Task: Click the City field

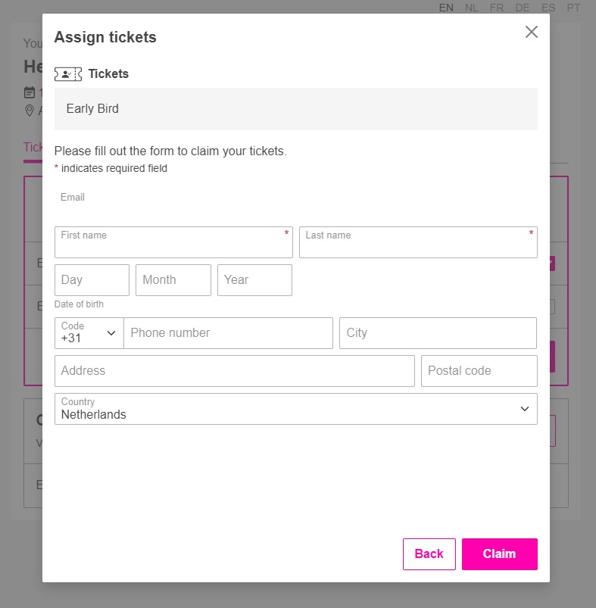Action: 437,333
